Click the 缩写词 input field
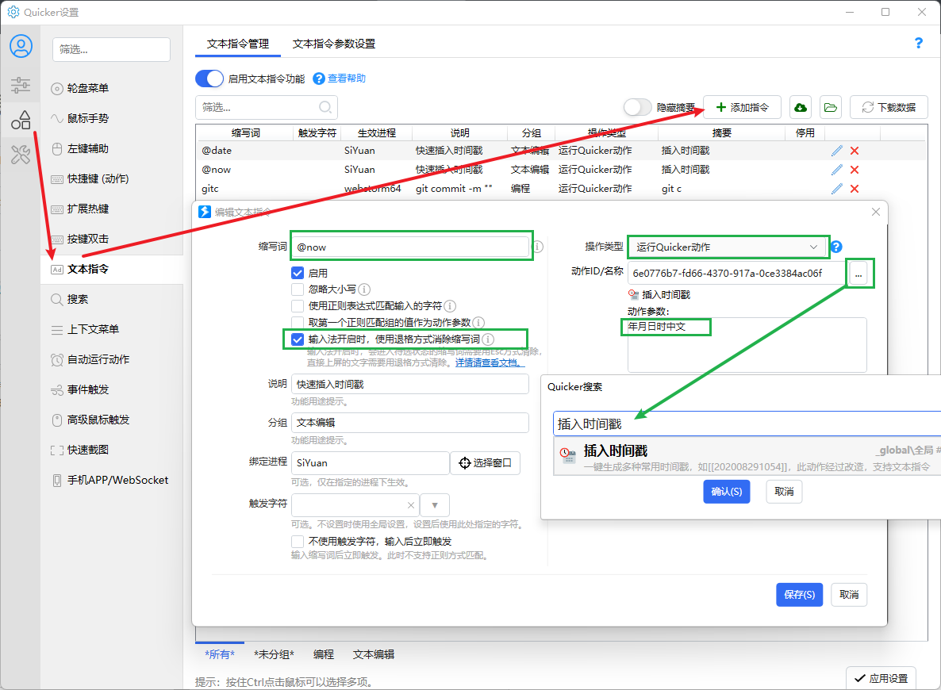Viewport: 941px width, 690px height. coord(410,247)
